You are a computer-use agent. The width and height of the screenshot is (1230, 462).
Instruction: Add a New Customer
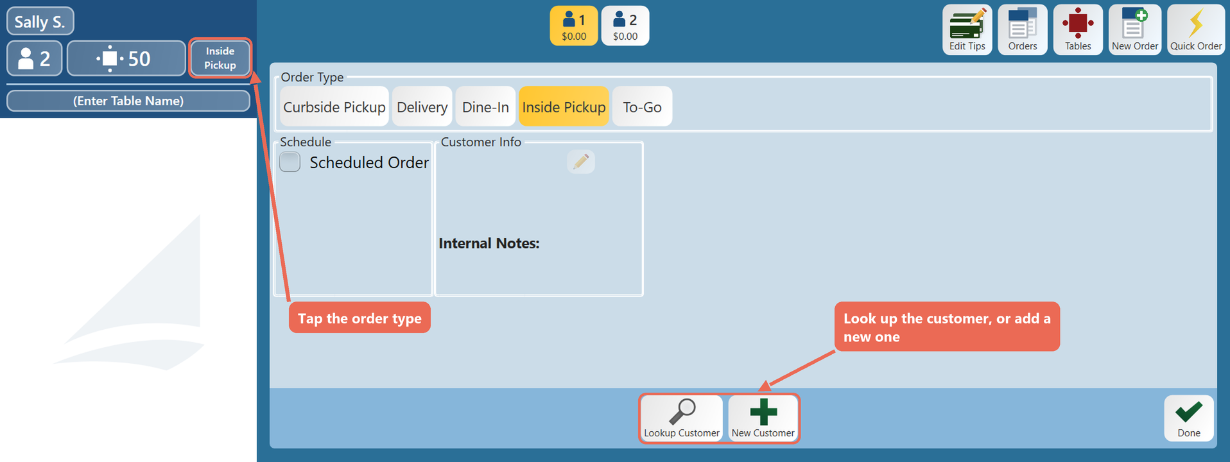(763, 418)
